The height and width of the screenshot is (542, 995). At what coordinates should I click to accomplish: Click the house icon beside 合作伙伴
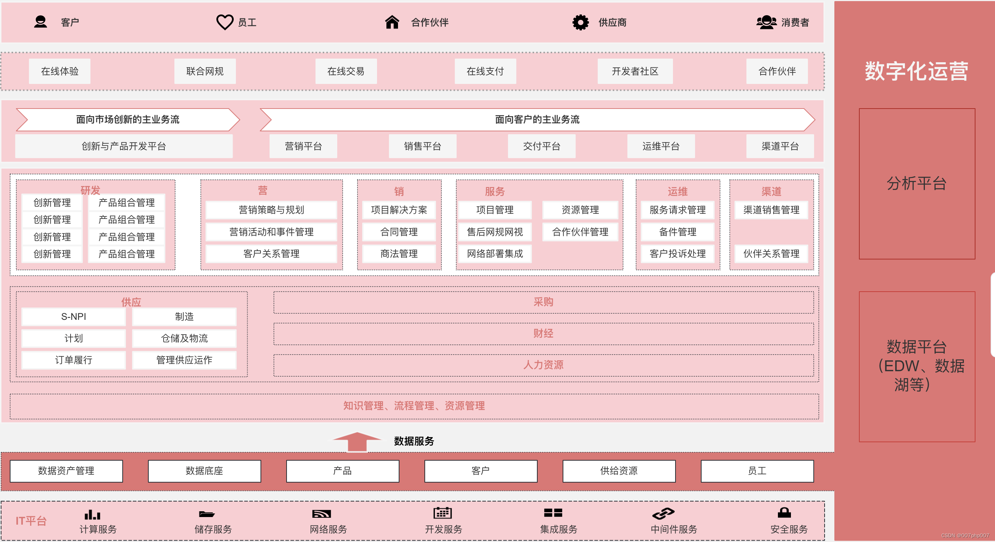(x=392, y=22)
